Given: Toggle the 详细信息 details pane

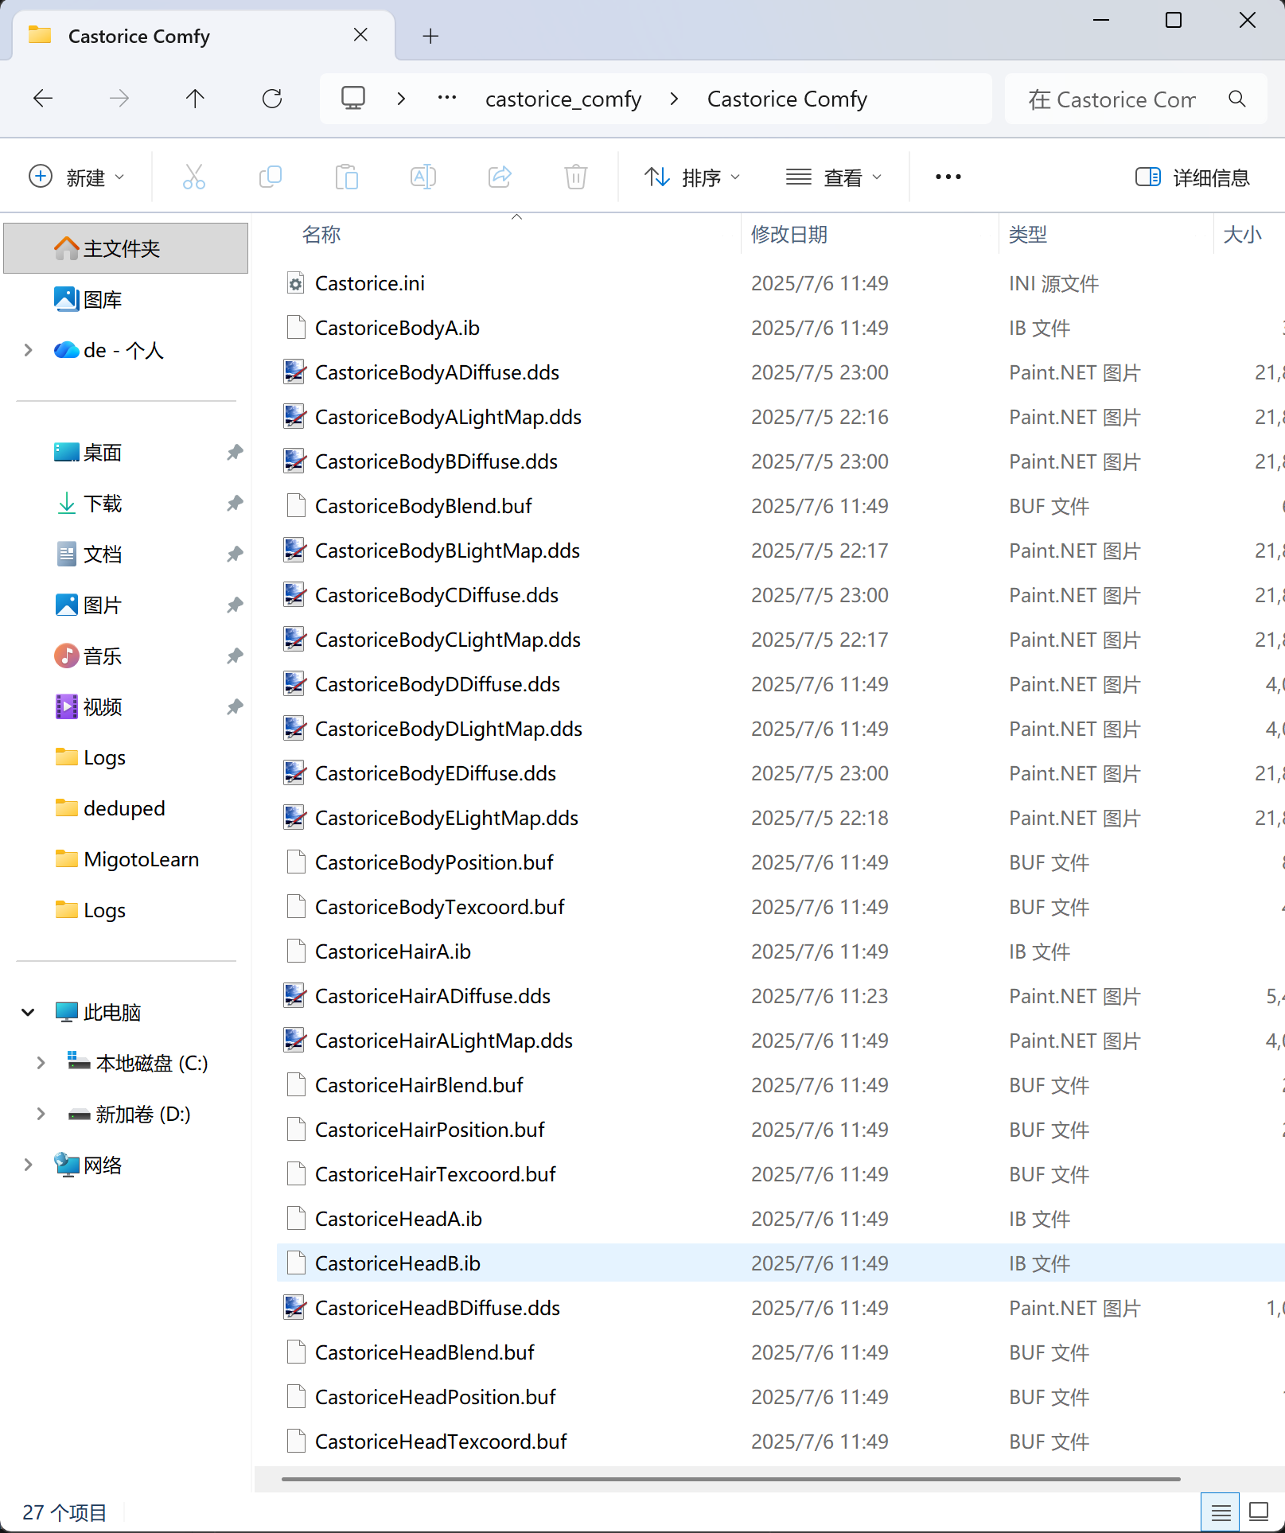Looking at the screenshot, I should point(1192,177).
